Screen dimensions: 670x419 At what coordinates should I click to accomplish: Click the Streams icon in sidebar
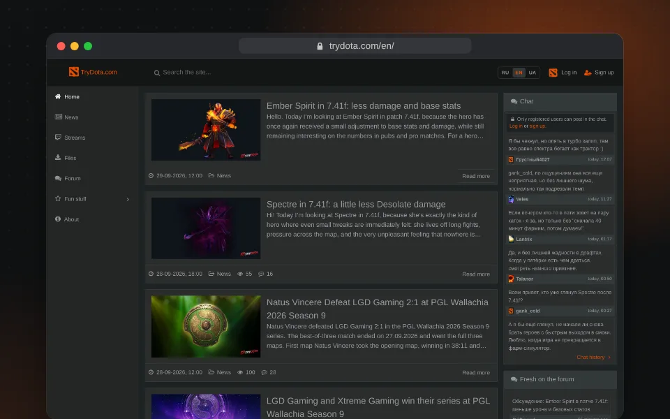(x=58, y=138)
